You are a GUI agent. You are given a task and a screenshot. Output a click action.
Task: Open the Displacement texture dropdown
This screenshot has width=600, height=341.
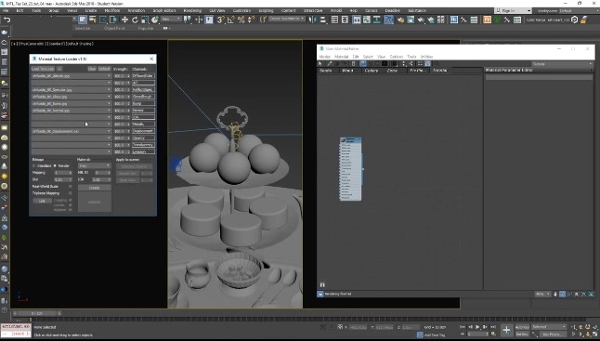click(72, 131)
